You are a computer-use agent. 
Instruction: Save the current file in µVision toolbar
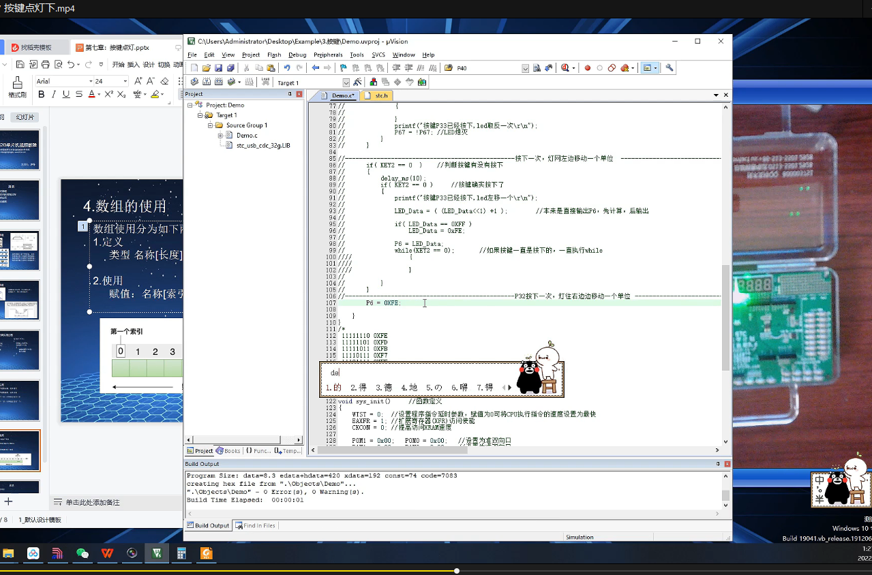218,68
